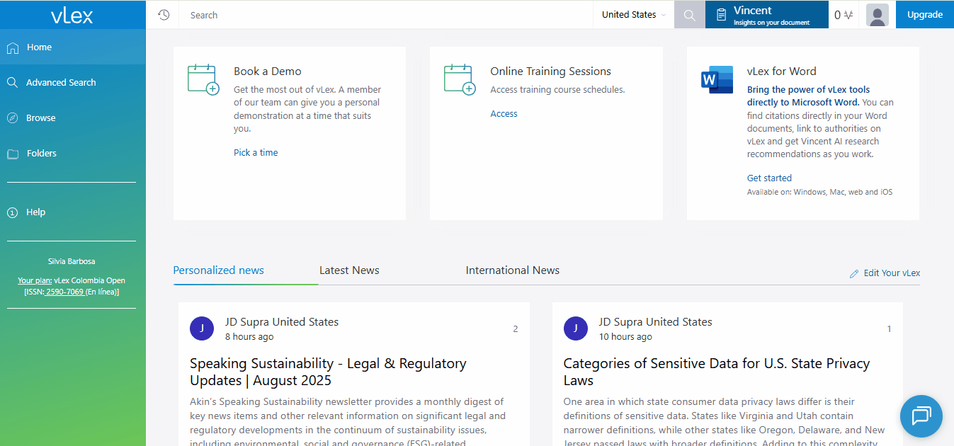Click Edit Your vLex
Screen dimensions: 954x446
pos(891,273)
